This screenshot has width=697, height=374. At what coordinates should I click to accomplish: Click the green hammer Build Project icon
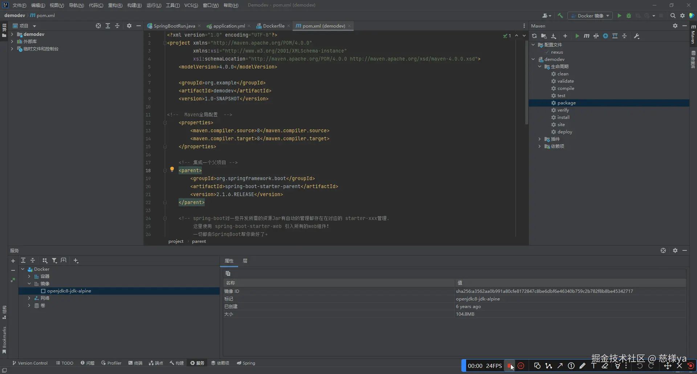tap(560, 16)
